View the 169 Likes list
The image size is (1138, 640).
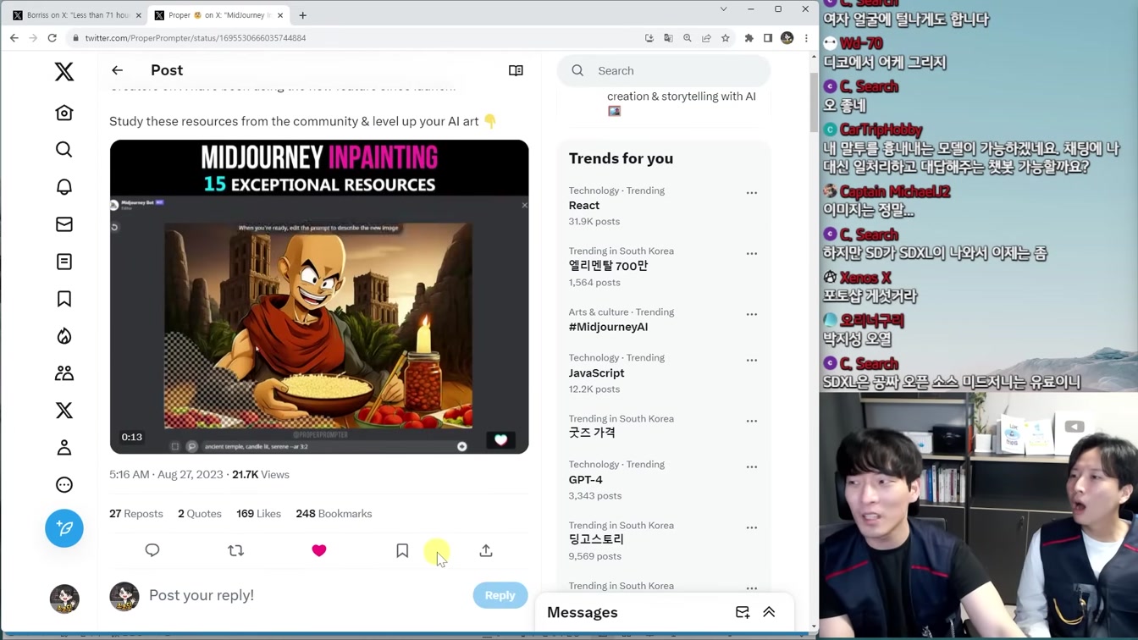(x=258, y=514)
